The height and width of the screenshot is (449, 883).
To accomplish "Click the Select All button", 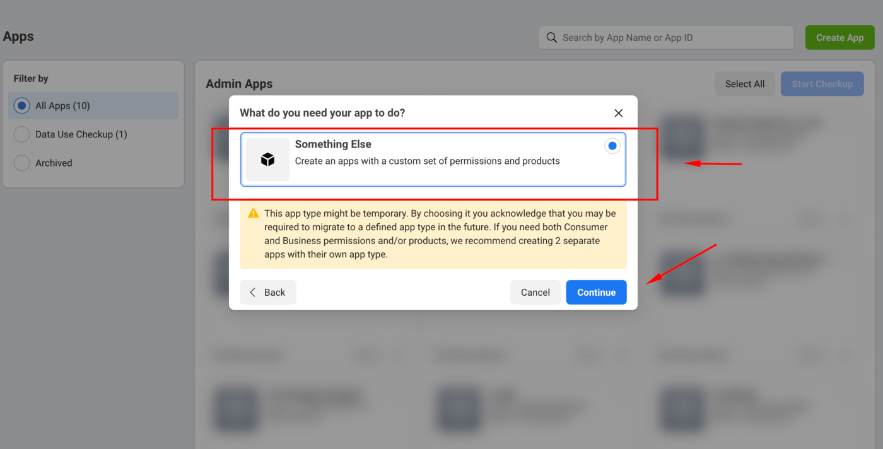I will point(744,84).
